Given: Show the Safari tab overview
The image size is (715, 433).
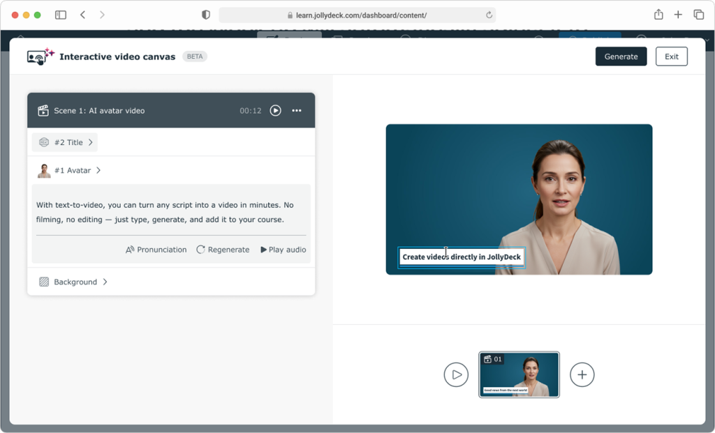Looking at the screenshot, I should point(698,15).
